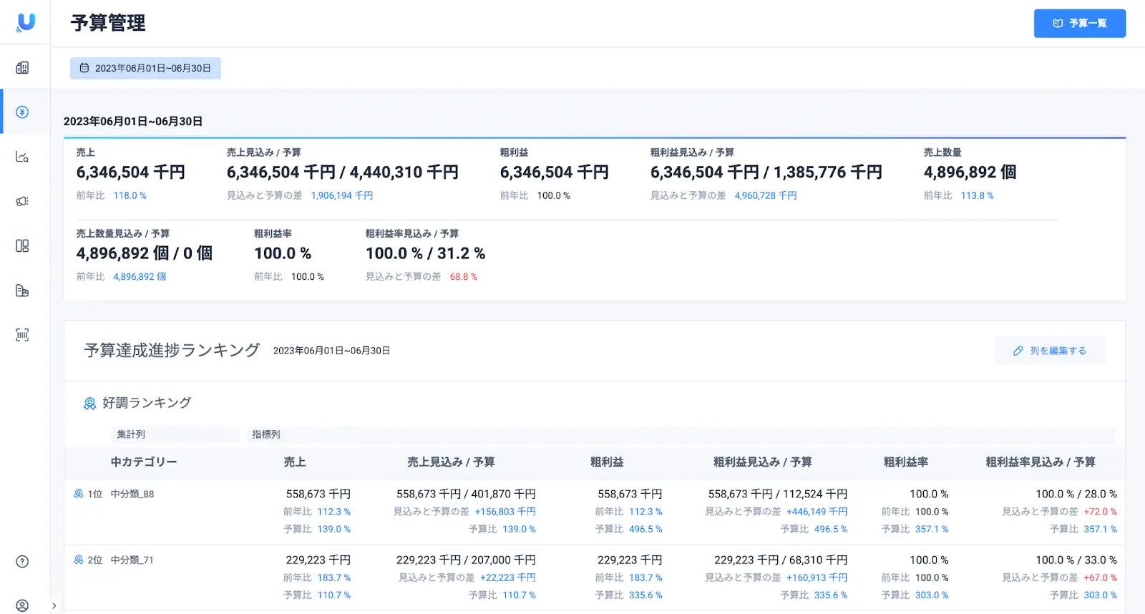Click the rank medal icon for 2位
Screen dimensions: 1145x614
pyautogui.click(x=79, y=560)
